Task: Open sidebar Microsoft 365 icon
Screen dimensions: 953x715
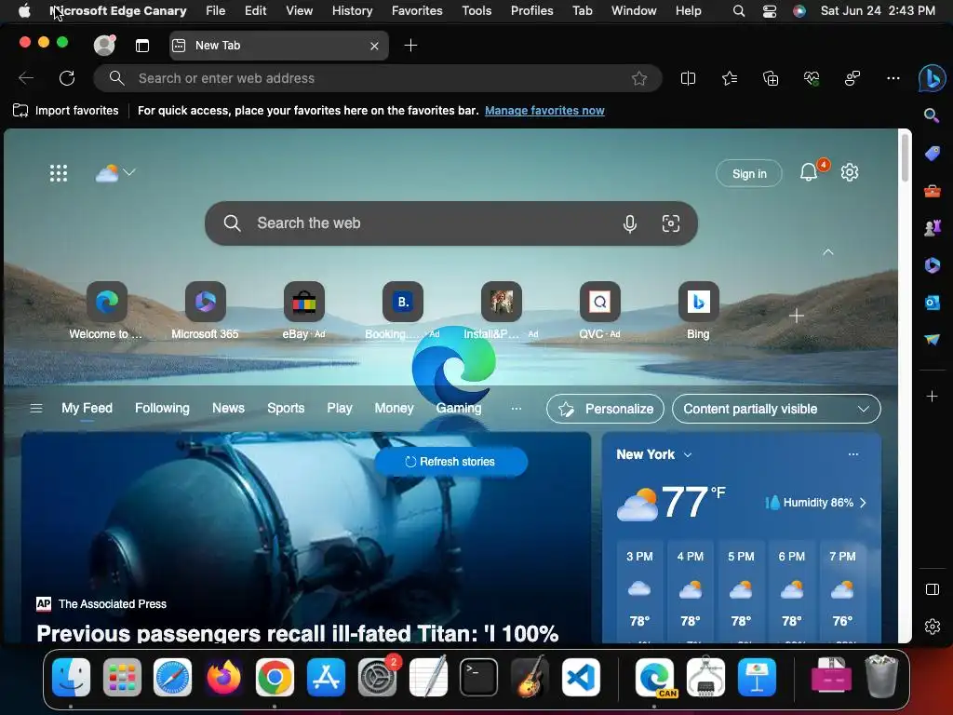Action: (x=932, y=265)
